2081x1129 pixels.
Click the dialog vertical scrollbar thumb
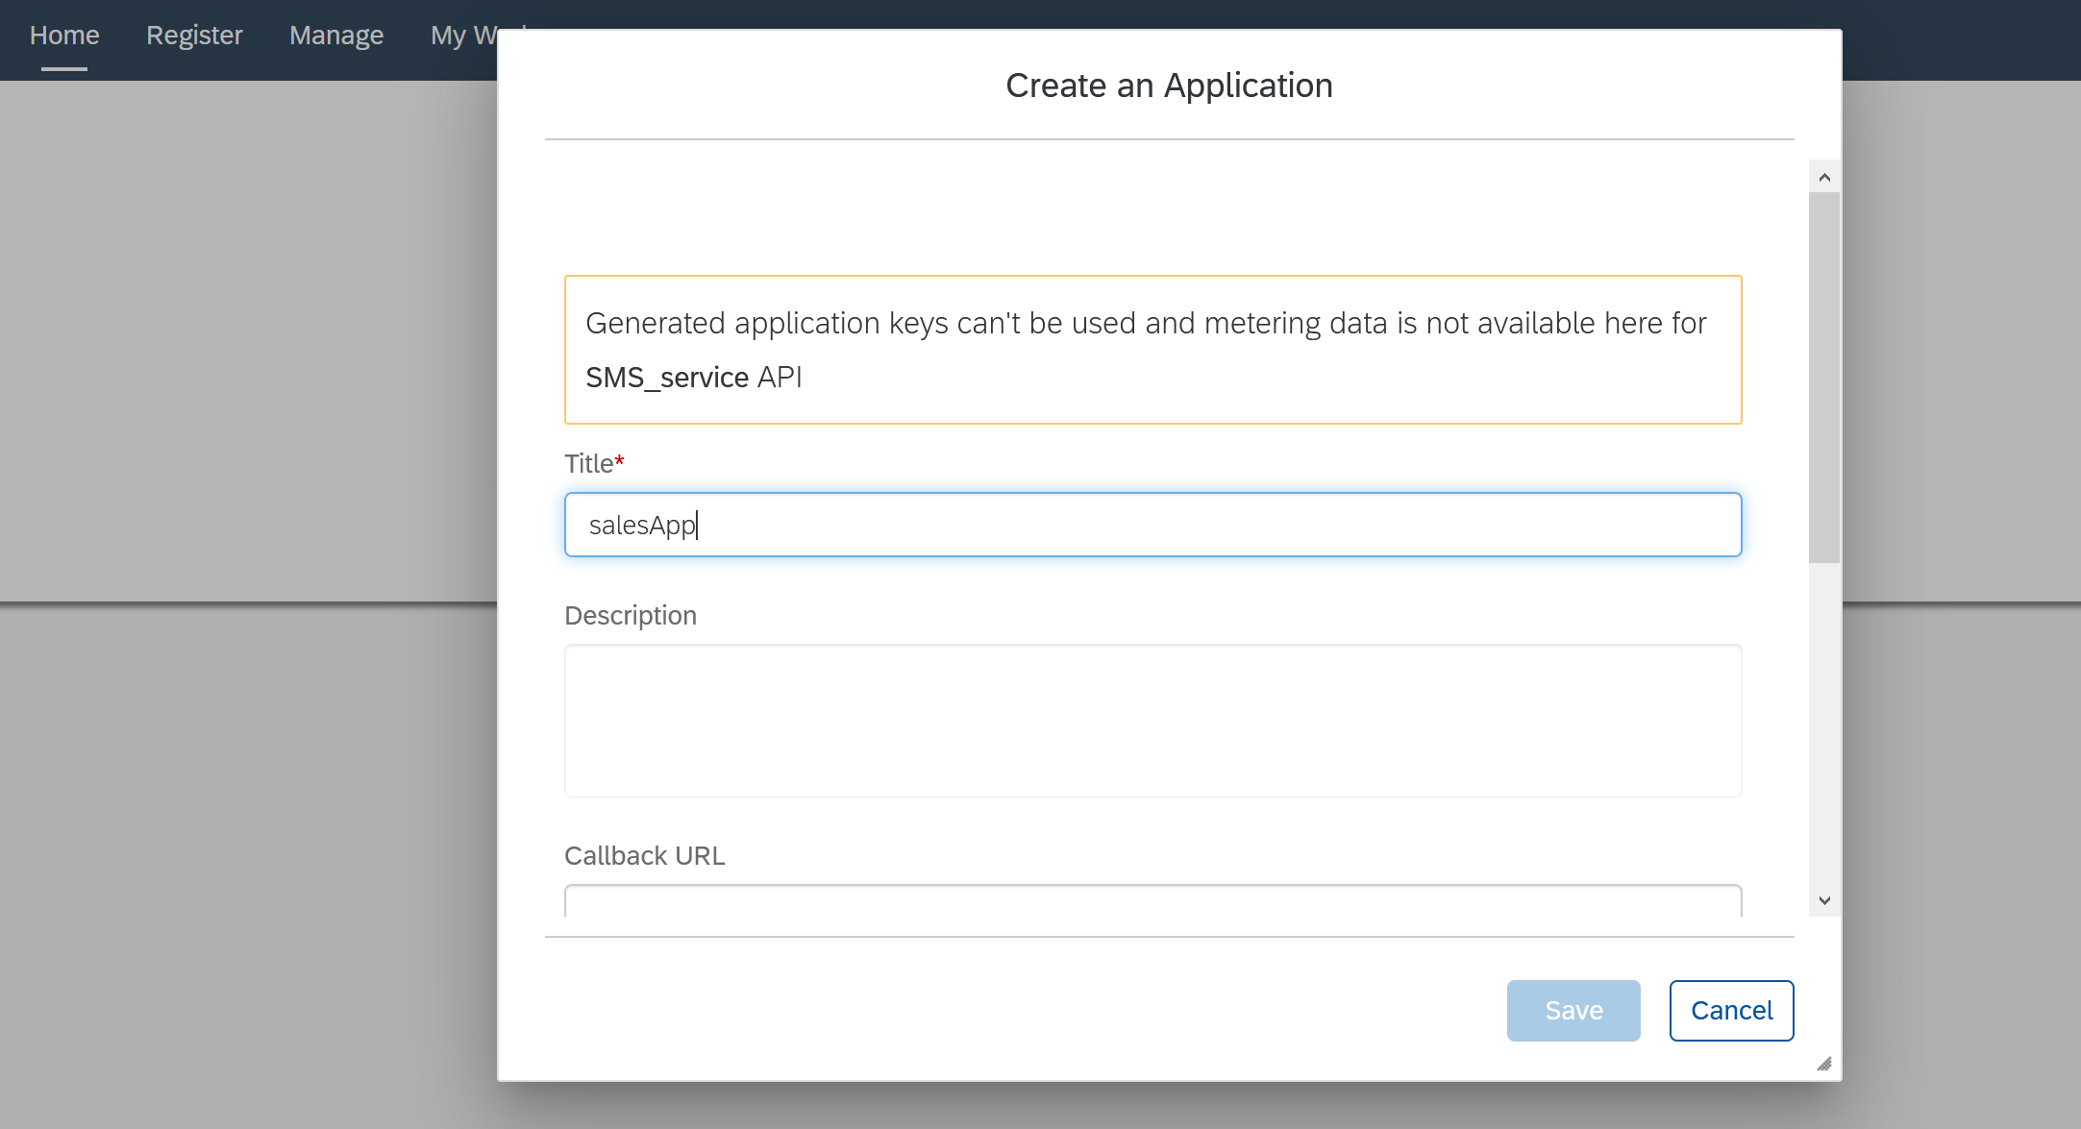1824,378
